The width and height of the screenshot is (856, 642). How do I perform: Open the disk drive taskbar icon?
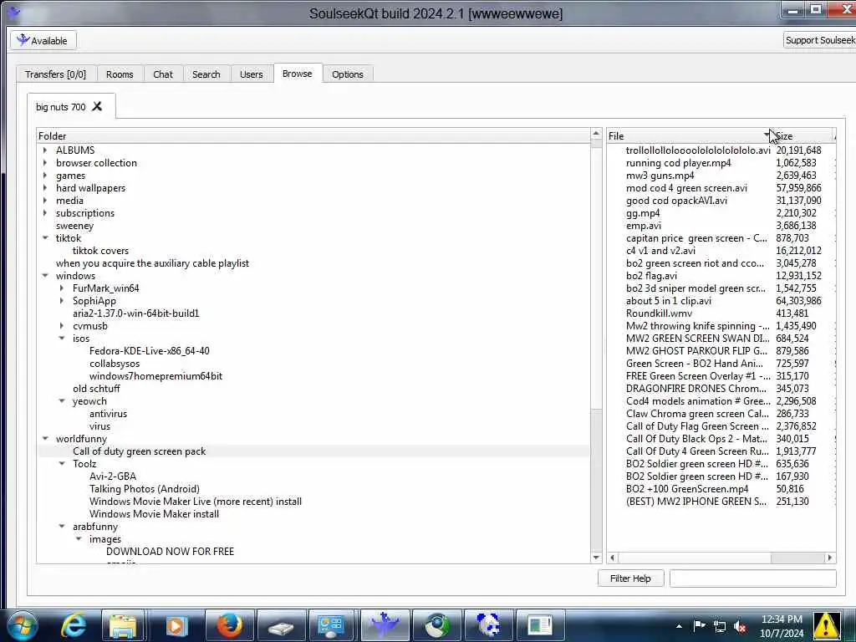pos(281,627)
